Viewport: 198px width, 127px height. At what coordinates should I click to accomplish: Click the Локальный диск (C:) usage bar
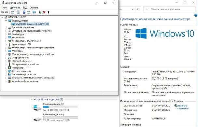coord(60,107)
